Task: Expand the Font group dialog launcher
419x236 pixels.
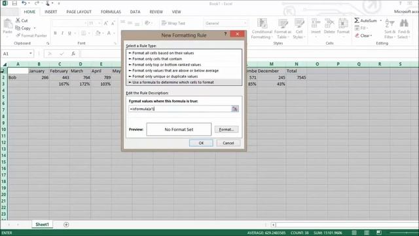Action: pos(116,43)
